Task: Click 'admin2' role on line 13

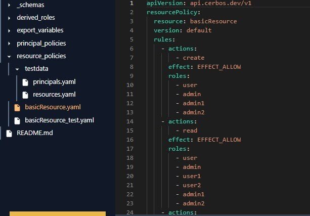Action: click(194, 112)
